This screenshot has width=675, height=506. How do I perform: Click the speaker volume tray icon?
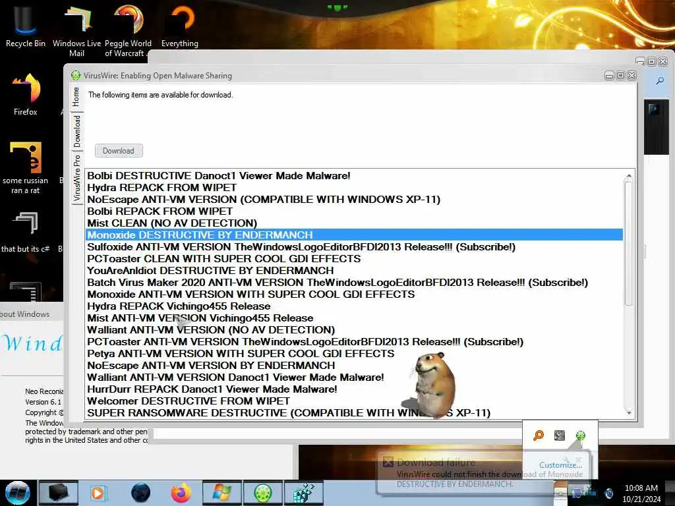[x=609, y=493]
